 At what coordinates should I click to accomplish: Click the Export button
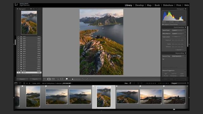click(x=35, y=79)
